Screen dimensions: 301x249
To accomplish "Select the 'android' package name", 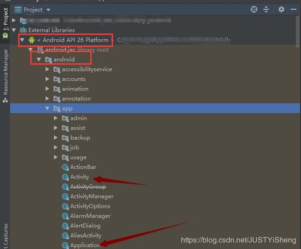I will [64, 60].
